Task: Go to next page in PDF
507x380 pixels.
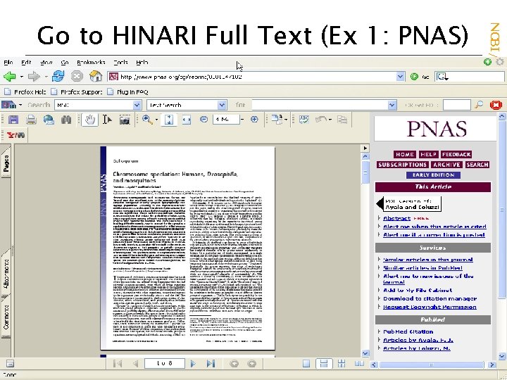Action: pos(194,364)
